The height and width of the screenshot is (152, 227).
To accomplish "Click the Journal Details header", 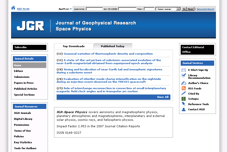I will (30, 59).
